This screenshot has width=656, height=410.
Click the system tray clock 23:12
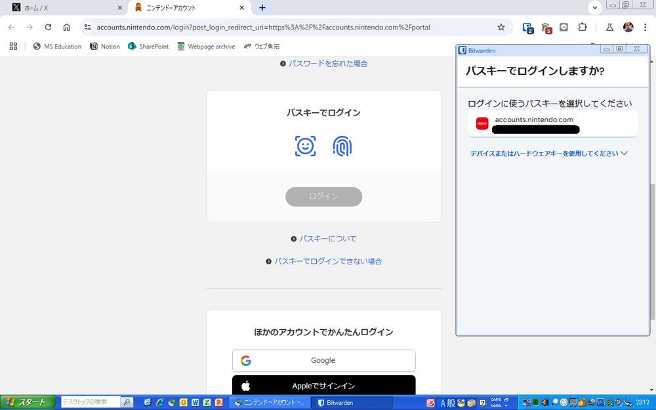coord(643,402)
